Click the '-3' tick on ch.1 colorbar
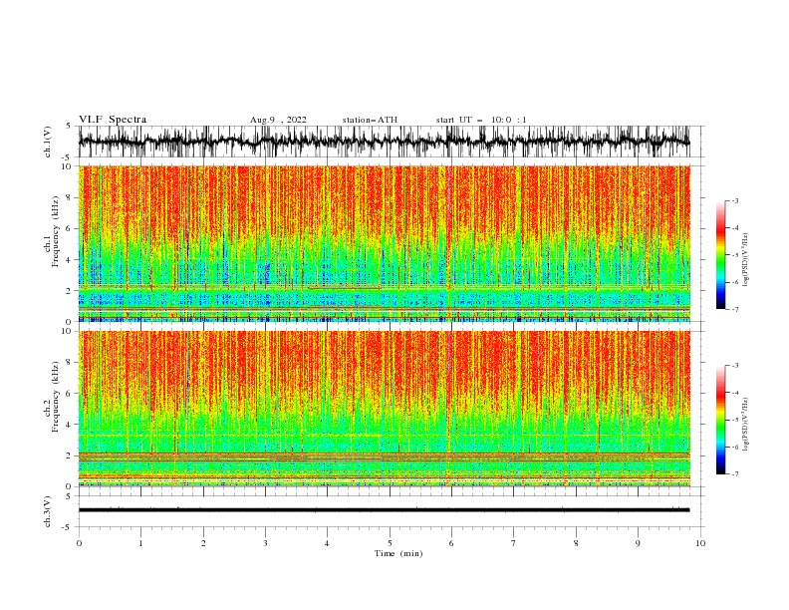Viewport: 789px width, 610px height. (x=735, y=200)
